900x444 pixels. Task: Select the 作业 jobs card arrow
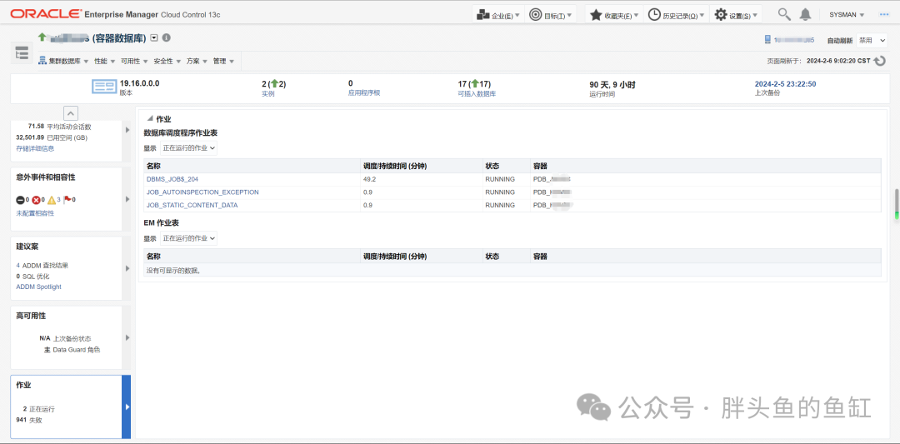(x=127, y=407)
